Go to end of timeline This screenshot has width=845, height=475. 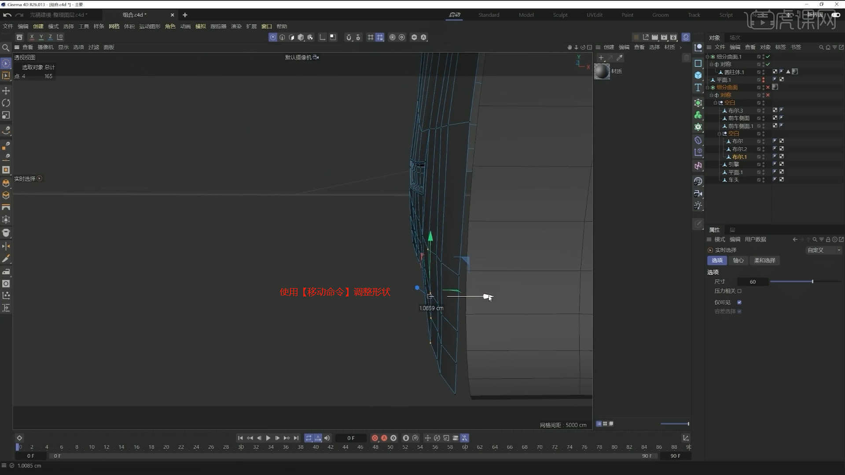point(296,438)
